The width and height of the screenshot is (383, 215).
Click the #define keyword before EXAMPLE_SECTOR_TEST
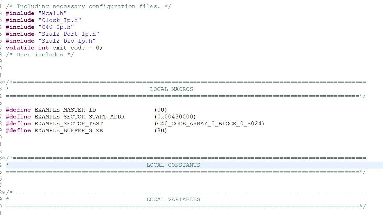[x=18, y=124]
